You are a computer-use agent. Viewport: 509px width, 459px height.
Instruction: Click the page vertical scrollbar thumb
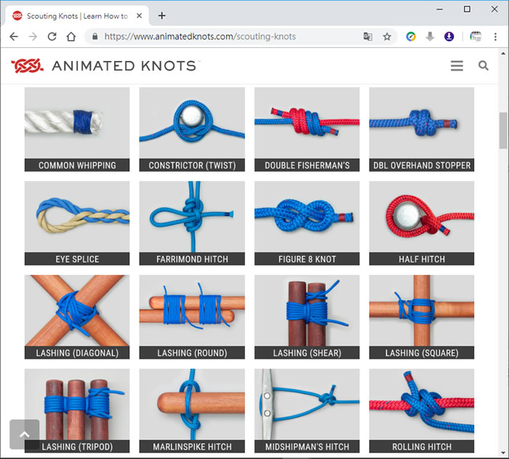pyautogui.click(x=502, y=132)
